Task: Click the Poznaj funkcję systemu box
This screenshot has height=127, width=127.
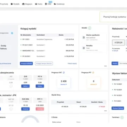Action: click(113, 17)
